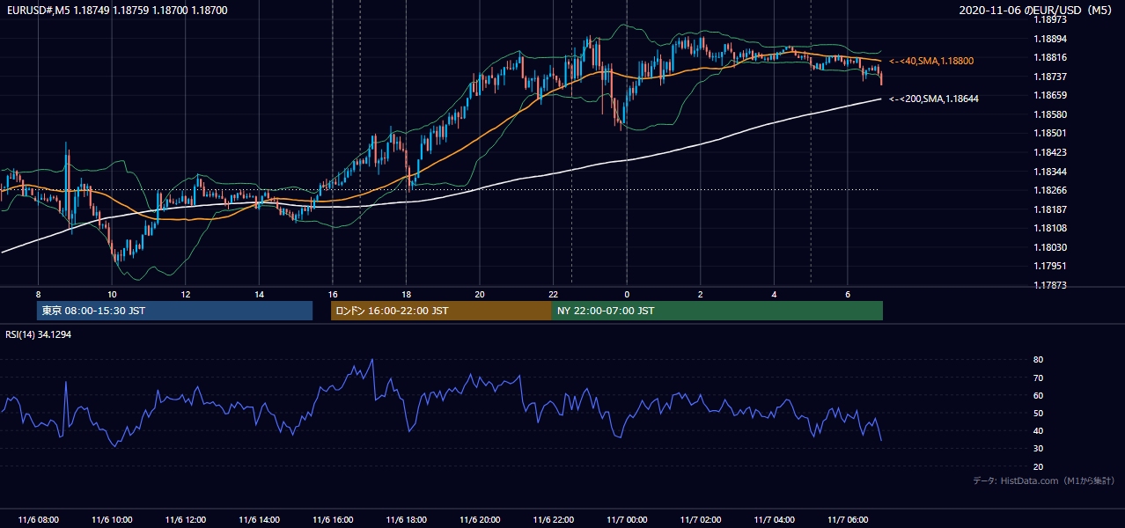
Task: Click hour label 16 under the price chart
Action: click(x=333, y=294)
